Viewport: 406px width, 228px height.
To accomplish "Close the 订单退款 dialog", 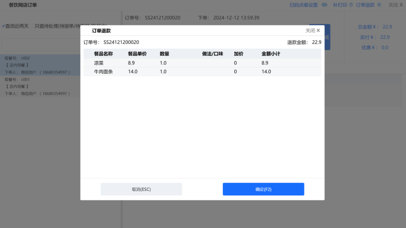I will click(x=313, y=30).
